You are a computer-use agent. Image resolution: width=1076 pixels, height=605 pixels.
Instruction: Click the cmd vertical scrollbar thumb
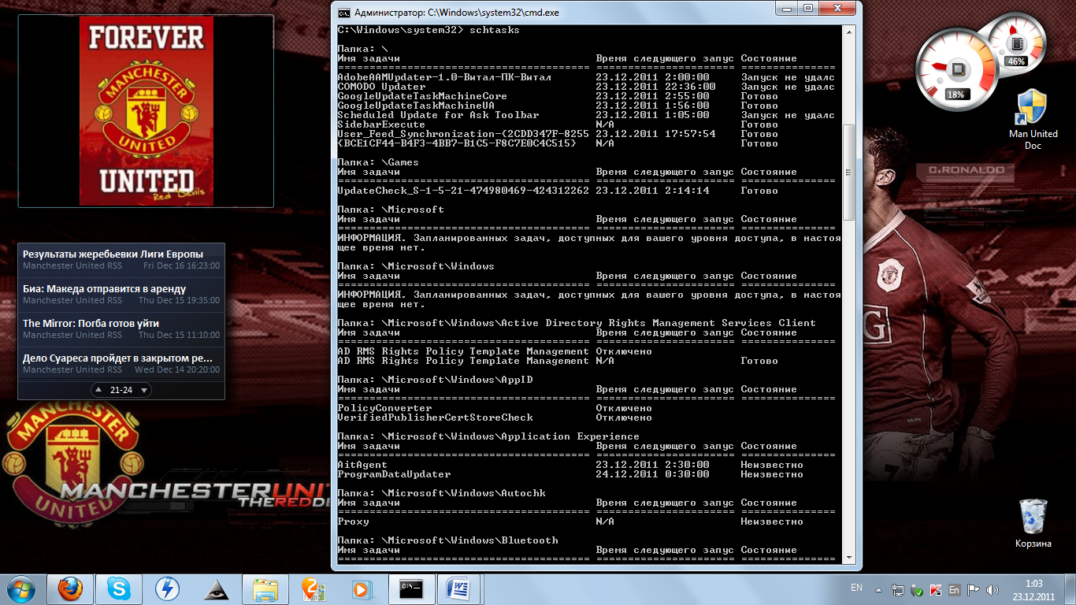[848, 171]
